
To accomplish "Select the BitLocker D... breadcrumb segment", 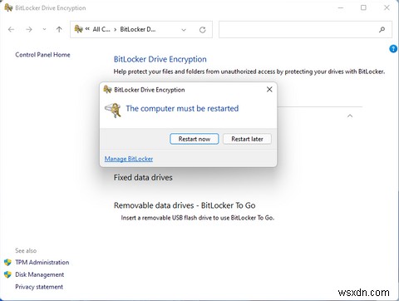I will point(138,29).
